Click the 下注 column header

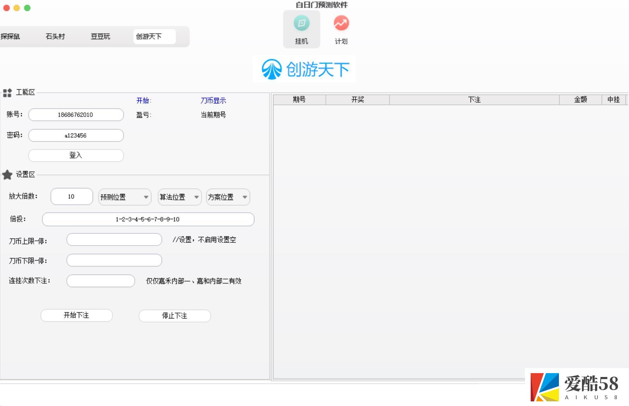[x=474, y=100]
